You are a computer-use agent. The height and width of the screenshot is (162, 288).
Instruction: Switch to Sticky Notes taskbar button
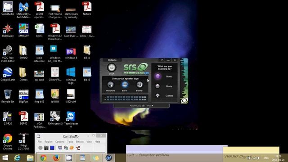pyautogui.click(x=95, y=158)
